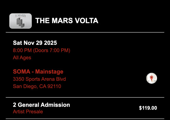
Task: Click the year 2025 in date
Action: (50, 43)
